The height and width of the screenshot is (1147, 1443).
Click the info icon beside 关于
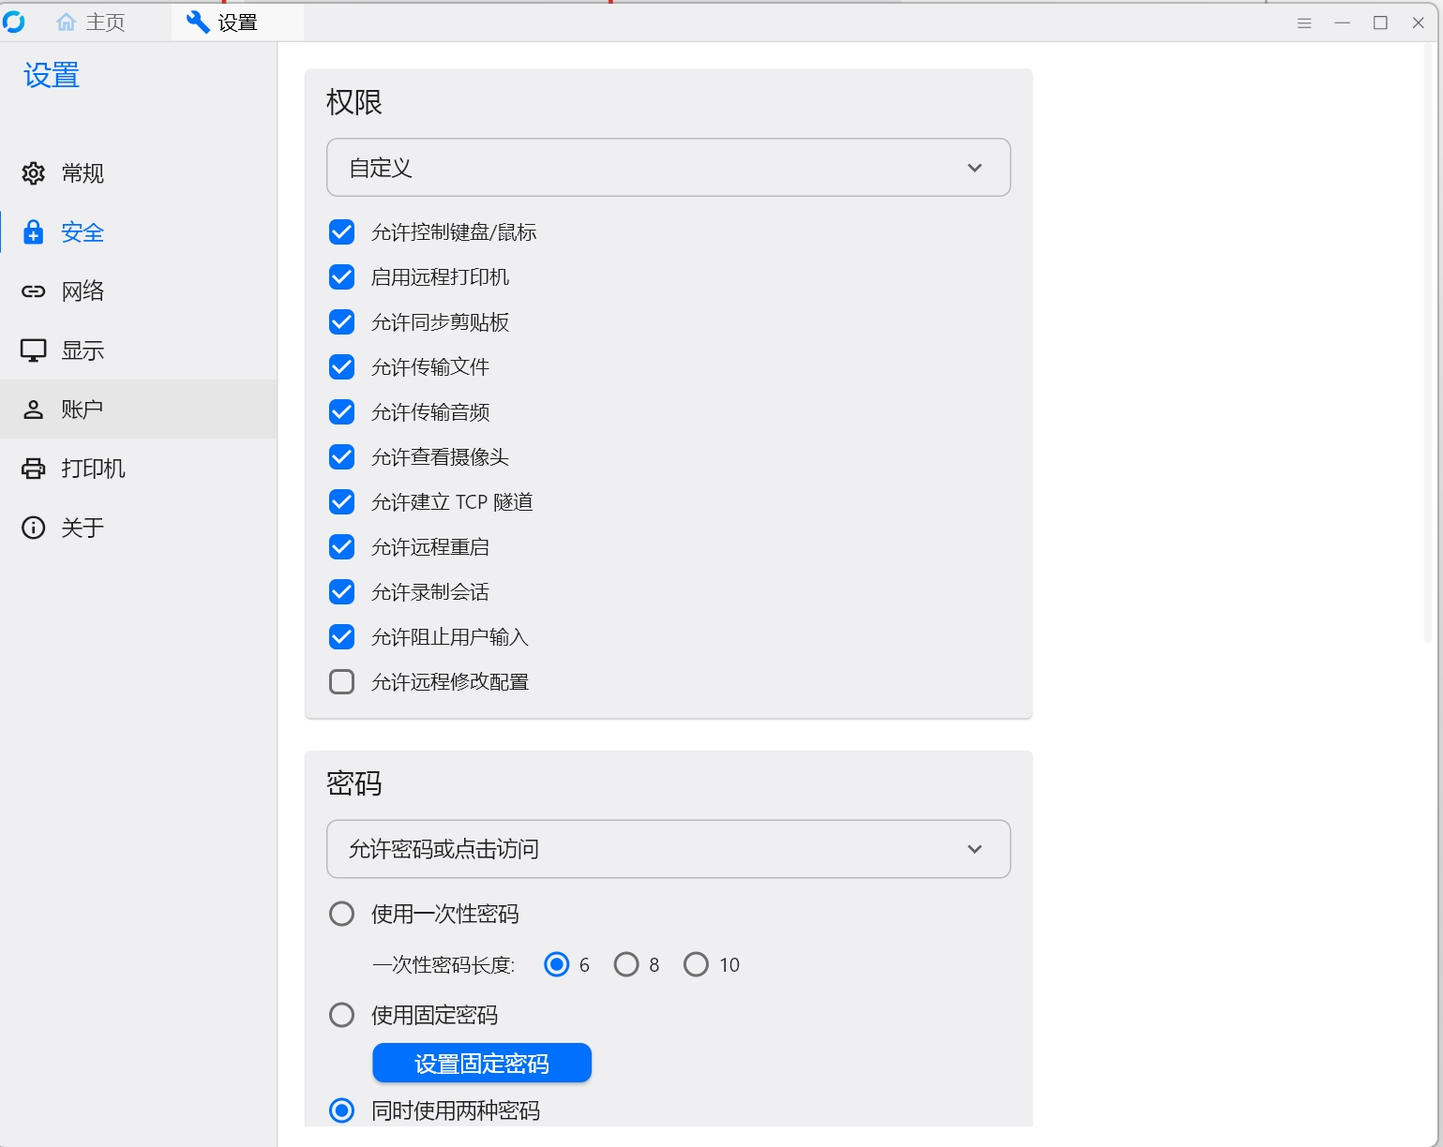tap(34, 528)
